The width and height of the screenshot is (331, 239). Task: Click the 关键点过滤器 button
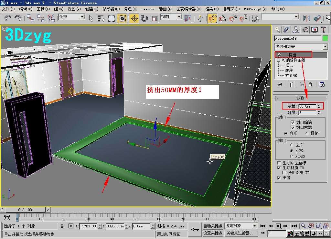pos(240,233)
